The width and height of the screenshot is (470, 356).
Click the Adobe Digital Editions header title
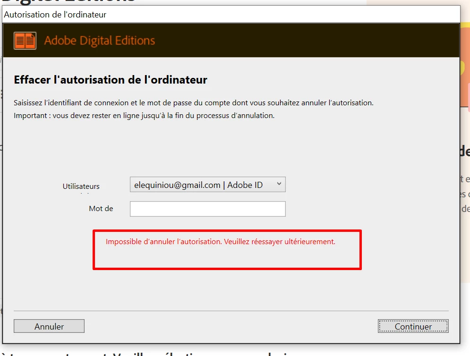tap(100, 41)
